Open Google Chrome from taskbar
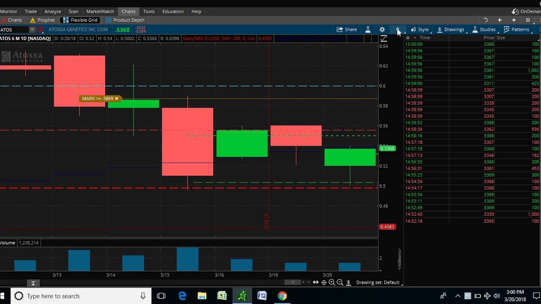This screenshot has height=304, width=541. tap(282, 296)
